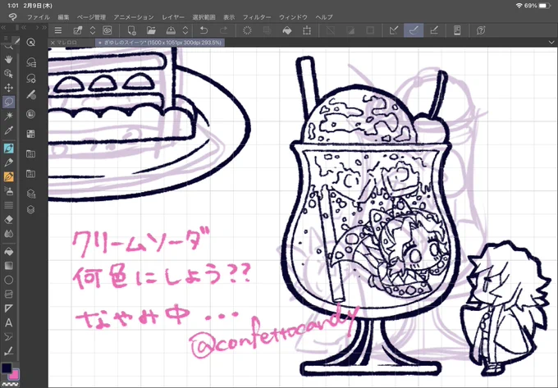This screenshot has height=388, width=558.
Task: Select the Correct line tool
Action: (8, 351)
